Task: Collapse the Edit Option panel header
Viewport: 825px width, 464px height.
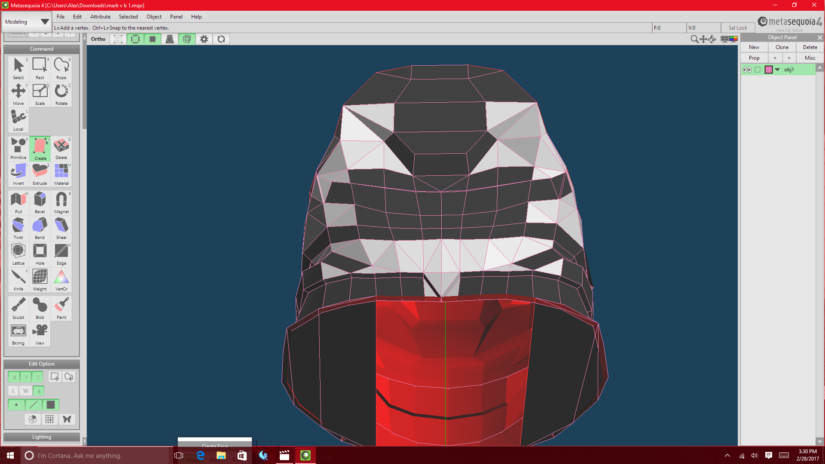Action: tap(42, 364)
